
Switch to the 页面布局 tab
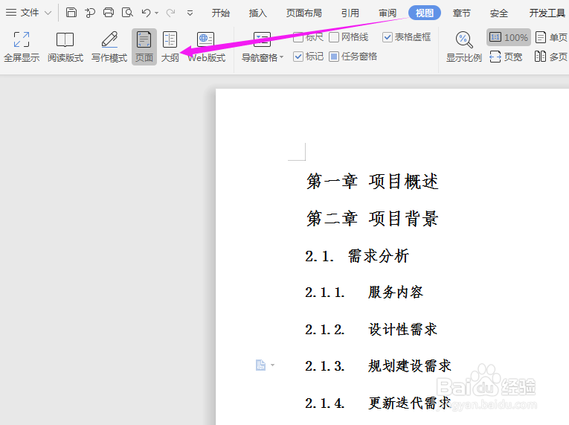[x=304, y=13]
